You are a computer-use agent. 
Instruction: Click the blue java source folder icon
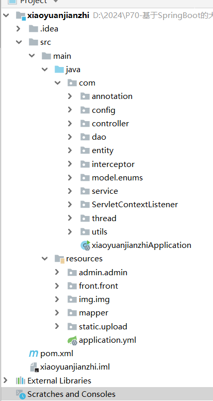(59, 69)
